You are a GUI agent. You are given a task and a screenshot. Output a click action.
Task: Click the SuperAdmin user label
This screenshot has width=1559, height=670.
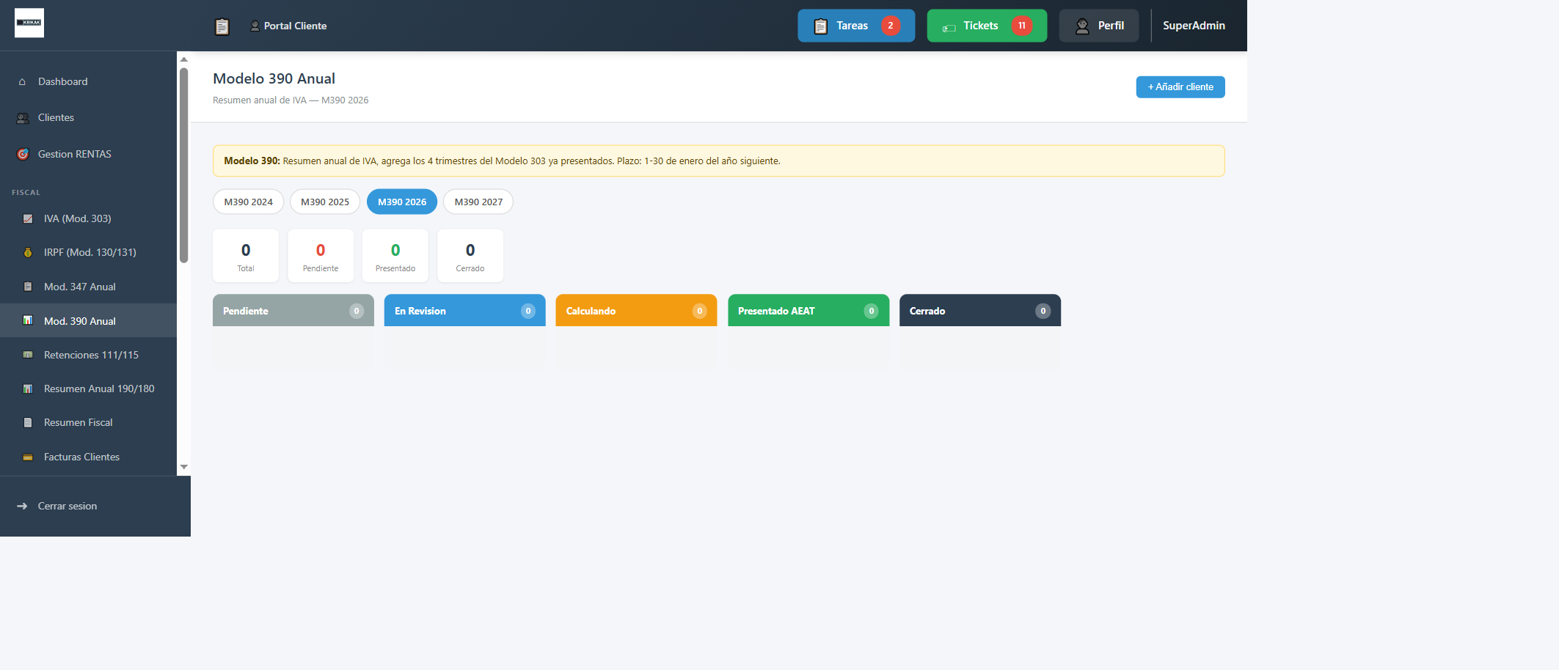click(1194, 26)
